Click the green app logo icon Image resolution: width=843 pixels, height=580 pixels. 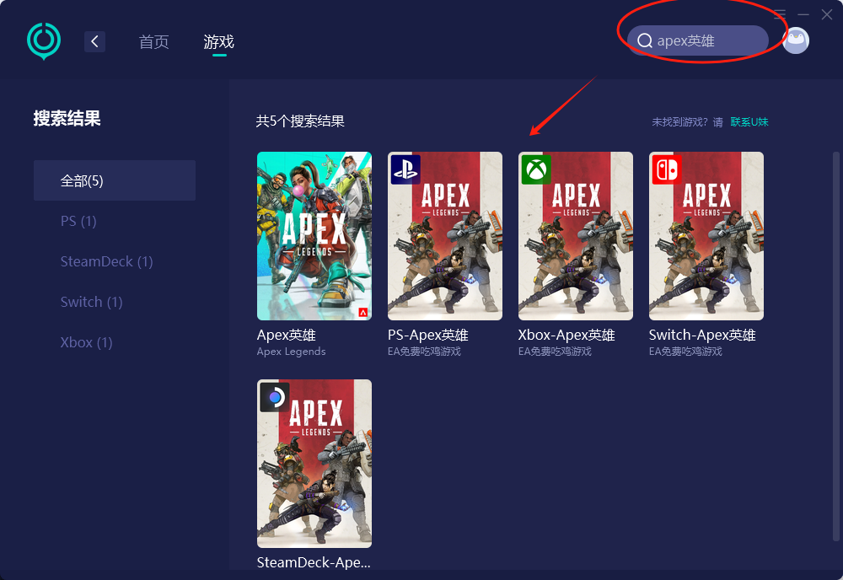pyautogui.click(x=44, y=40)
